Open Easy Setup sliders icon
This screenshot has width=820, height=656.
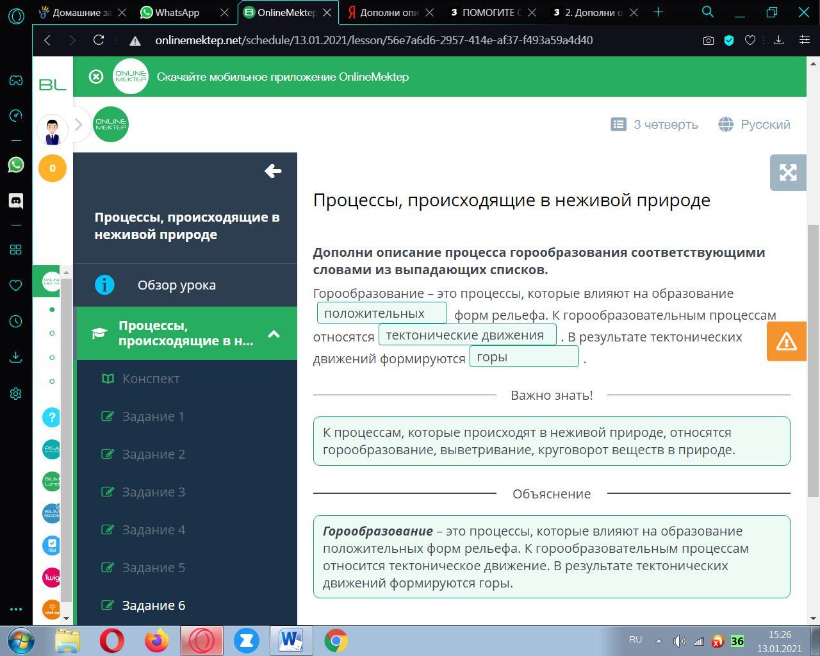[x=805, y=40]
